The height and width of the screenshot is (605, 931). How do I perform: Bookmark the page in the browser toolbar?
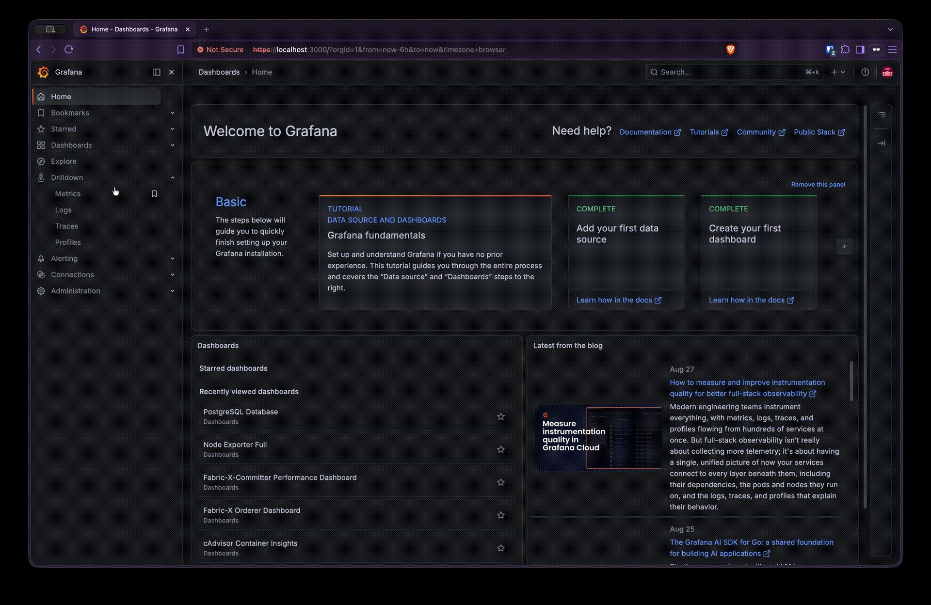tap(180, 49)
